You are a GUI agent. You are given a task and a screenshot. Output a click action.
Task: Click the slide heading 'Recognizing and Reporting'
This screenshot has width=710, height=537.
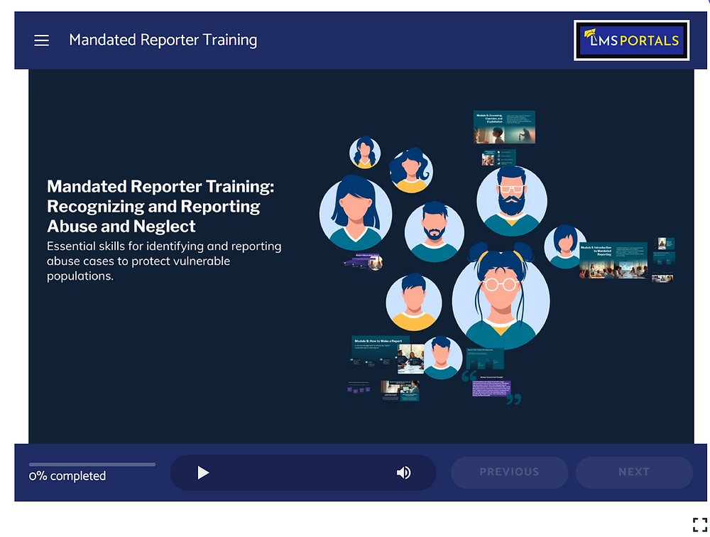(x=153, y=207)
